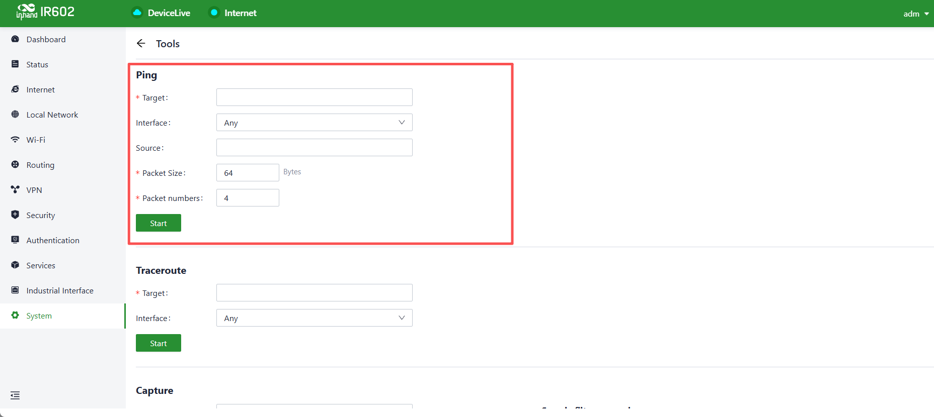Click the System gear icon in sidebar

[x=15, y=316]
